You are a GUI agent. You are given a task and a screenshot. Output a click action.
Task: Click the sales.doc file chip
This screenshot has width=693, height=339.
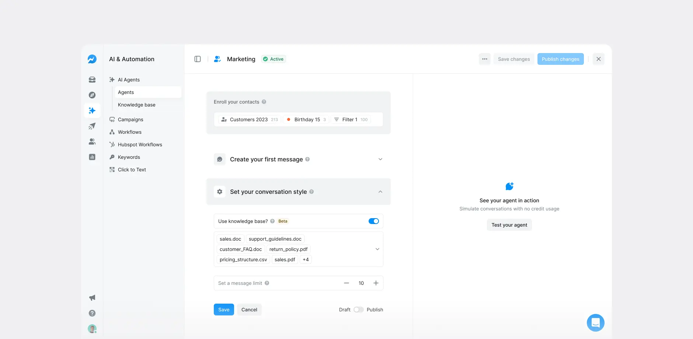click(x=230, y=239)
